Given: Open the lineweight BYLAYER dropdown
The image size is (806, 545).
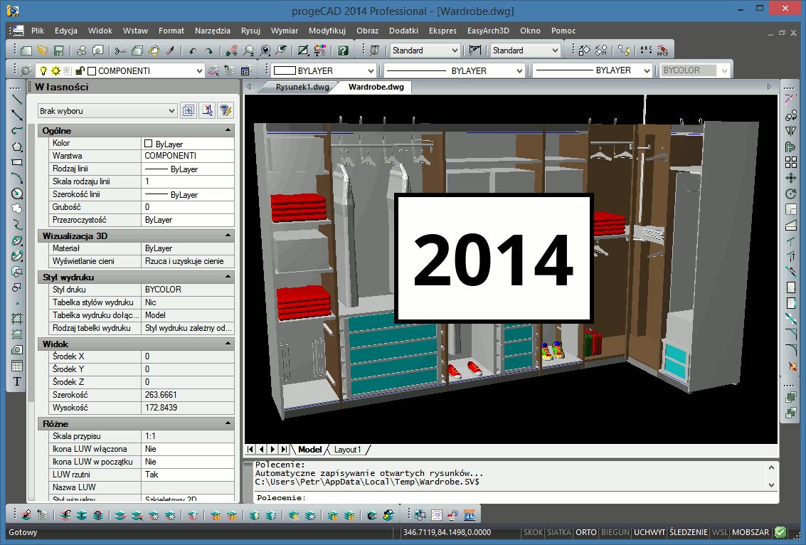Looking at the screenshot, I should point(647,71).
